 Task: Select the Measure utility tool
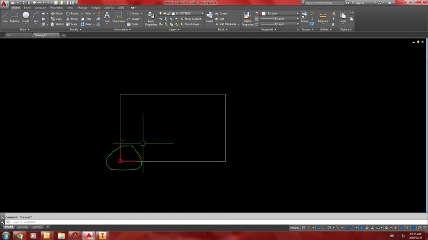(323, 16)
